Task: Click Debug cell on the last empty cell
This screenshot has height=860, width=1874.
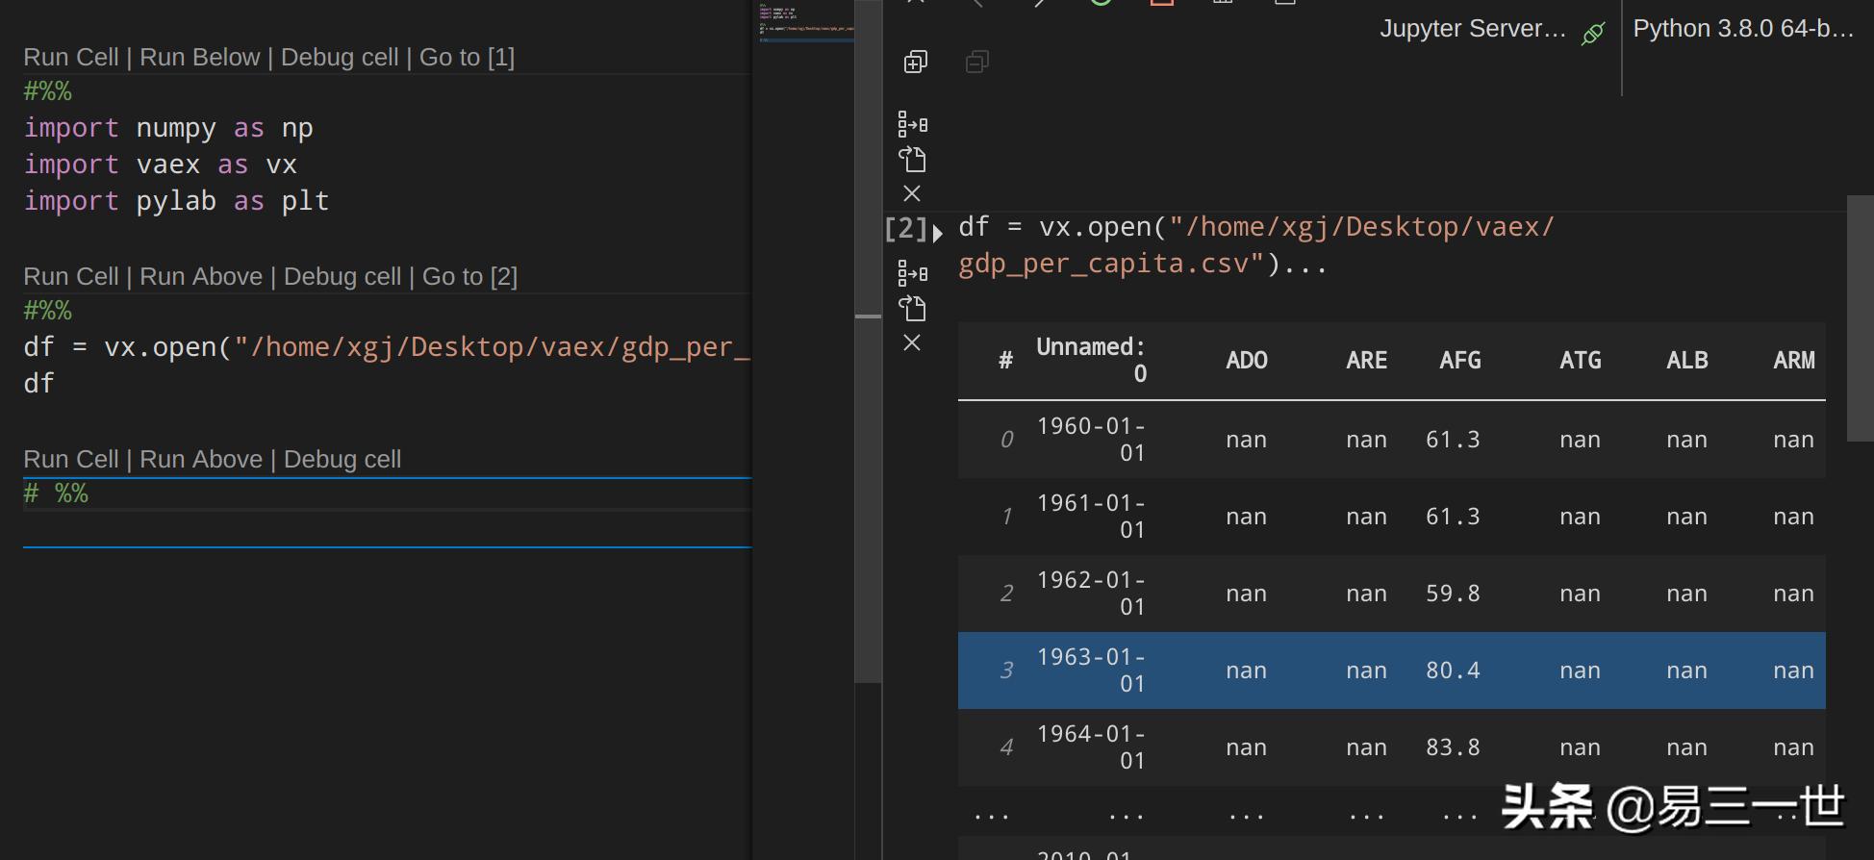Action: (x=342, y=460)
